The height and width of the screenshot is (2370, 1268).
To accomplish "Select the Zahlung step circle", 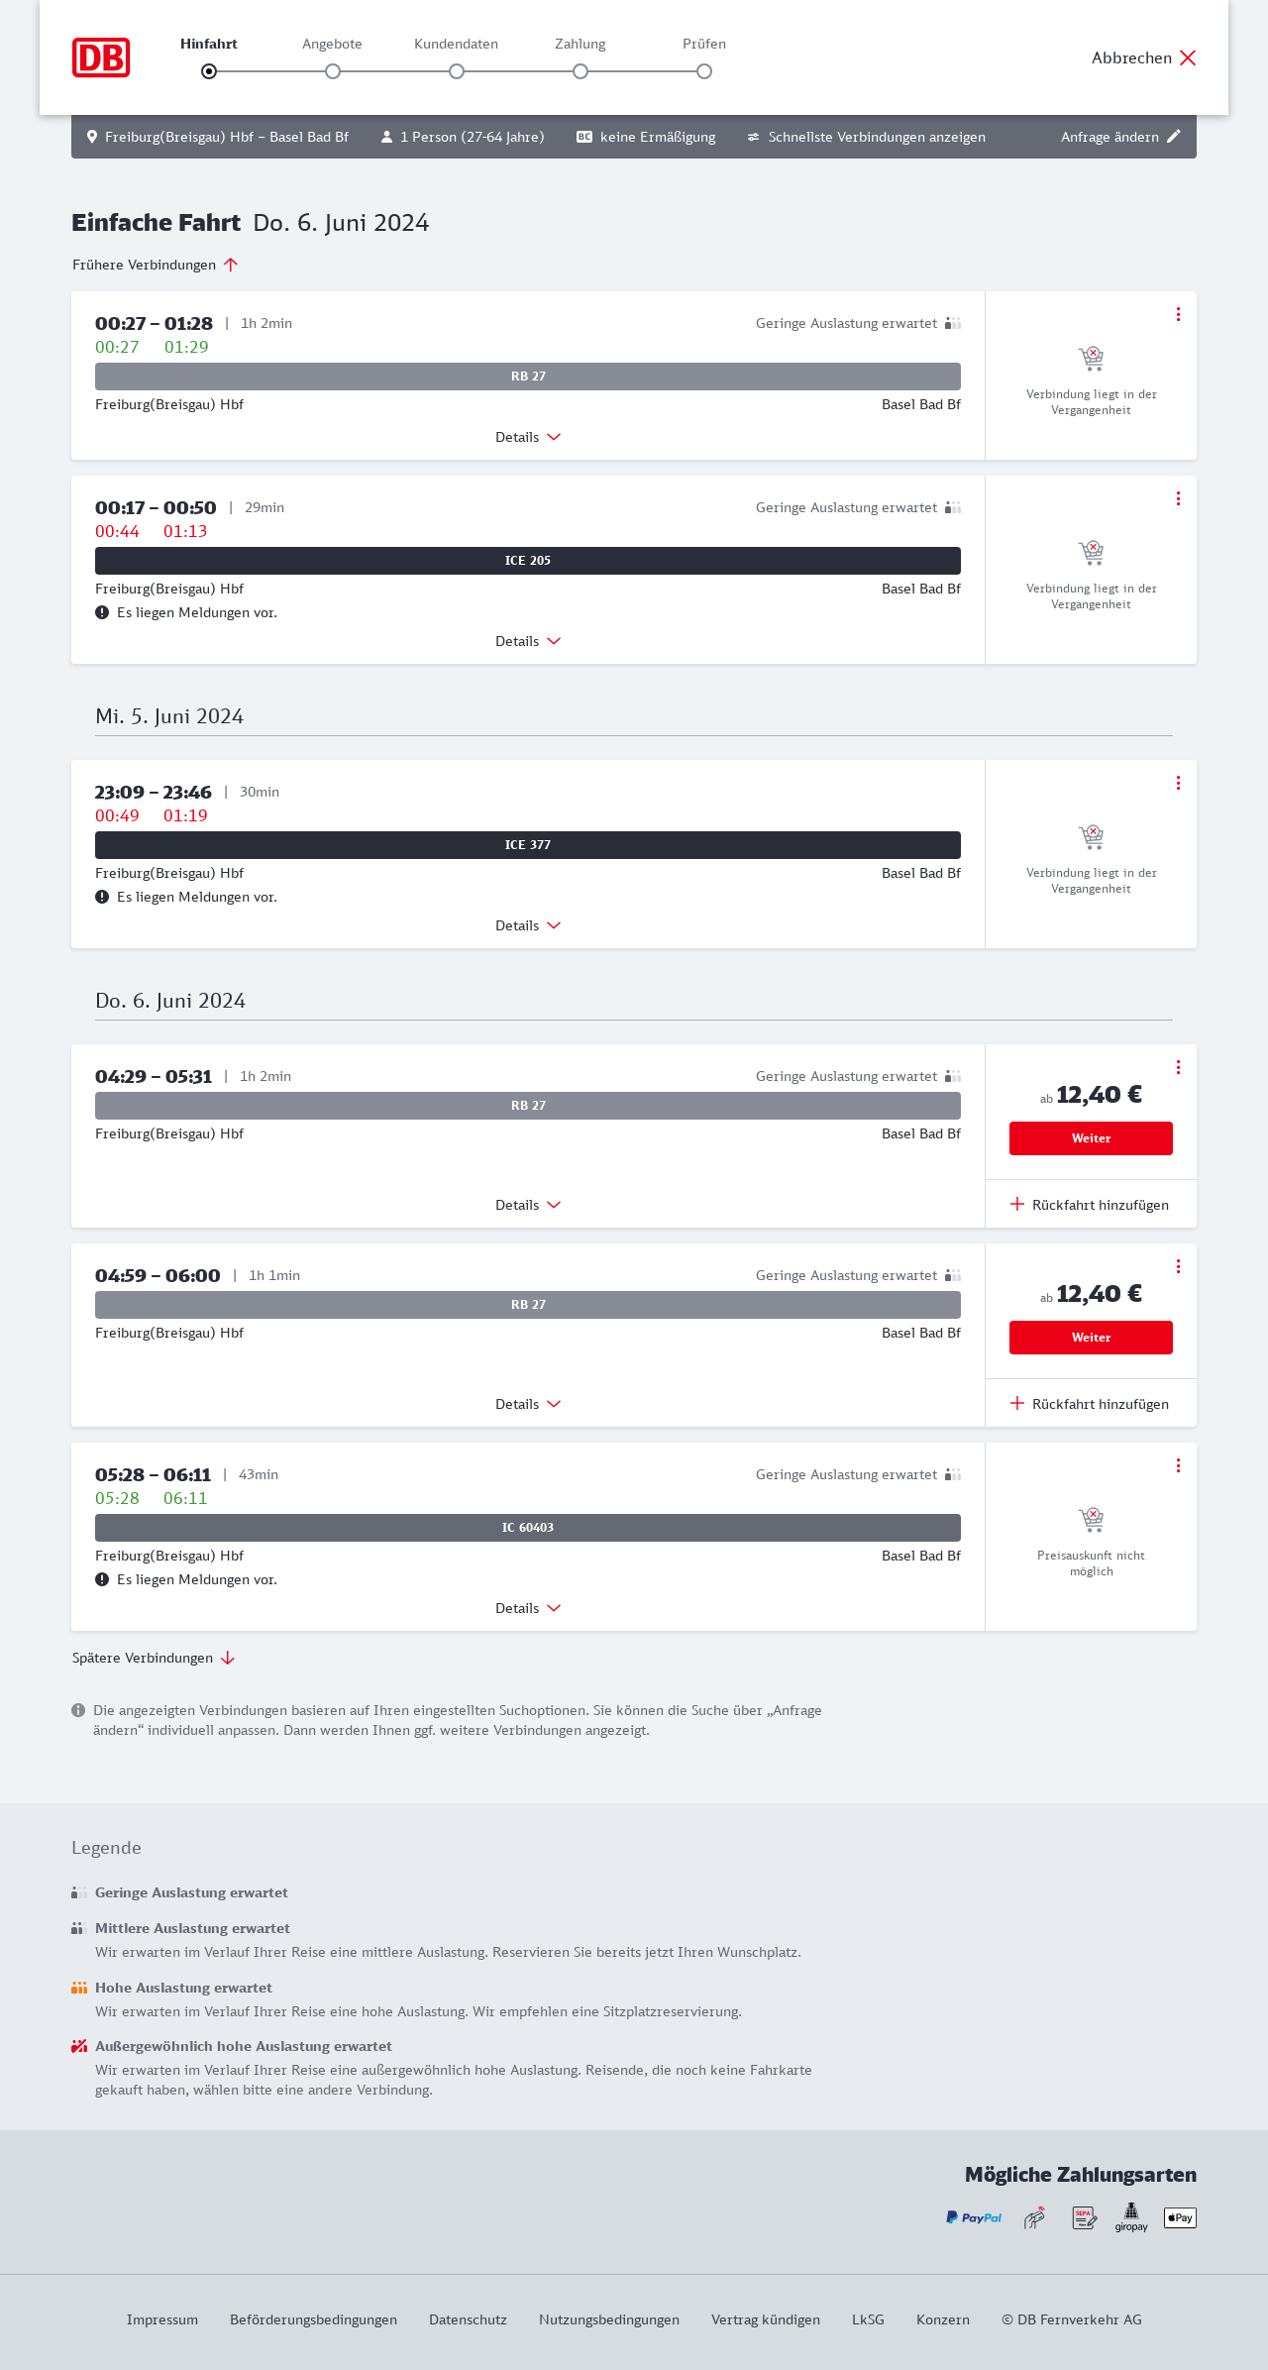I will point(581,71).
